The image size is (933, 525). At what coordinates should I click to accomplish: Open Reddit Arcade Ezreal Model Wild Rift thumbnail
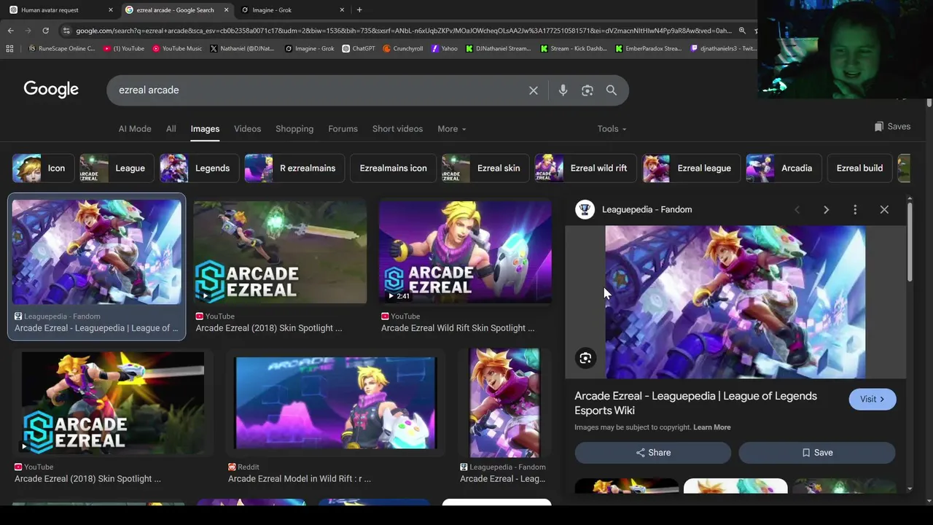(336, 402)
